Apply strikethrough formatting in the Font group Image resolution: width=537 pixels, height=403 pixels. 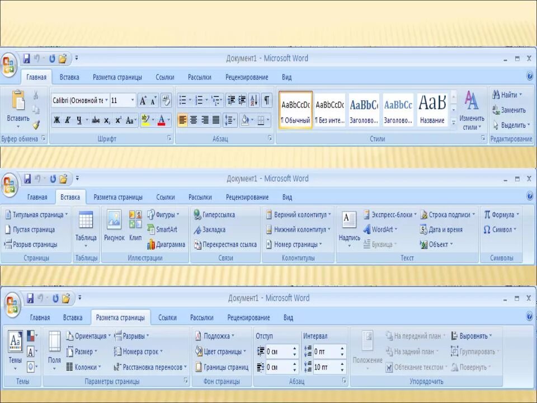tap(96, 120)
